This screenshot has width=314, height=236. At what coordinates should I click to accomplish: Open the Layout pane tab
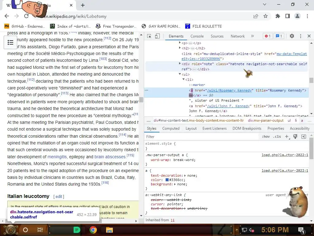pyautogui.click(x=191, y=128)
